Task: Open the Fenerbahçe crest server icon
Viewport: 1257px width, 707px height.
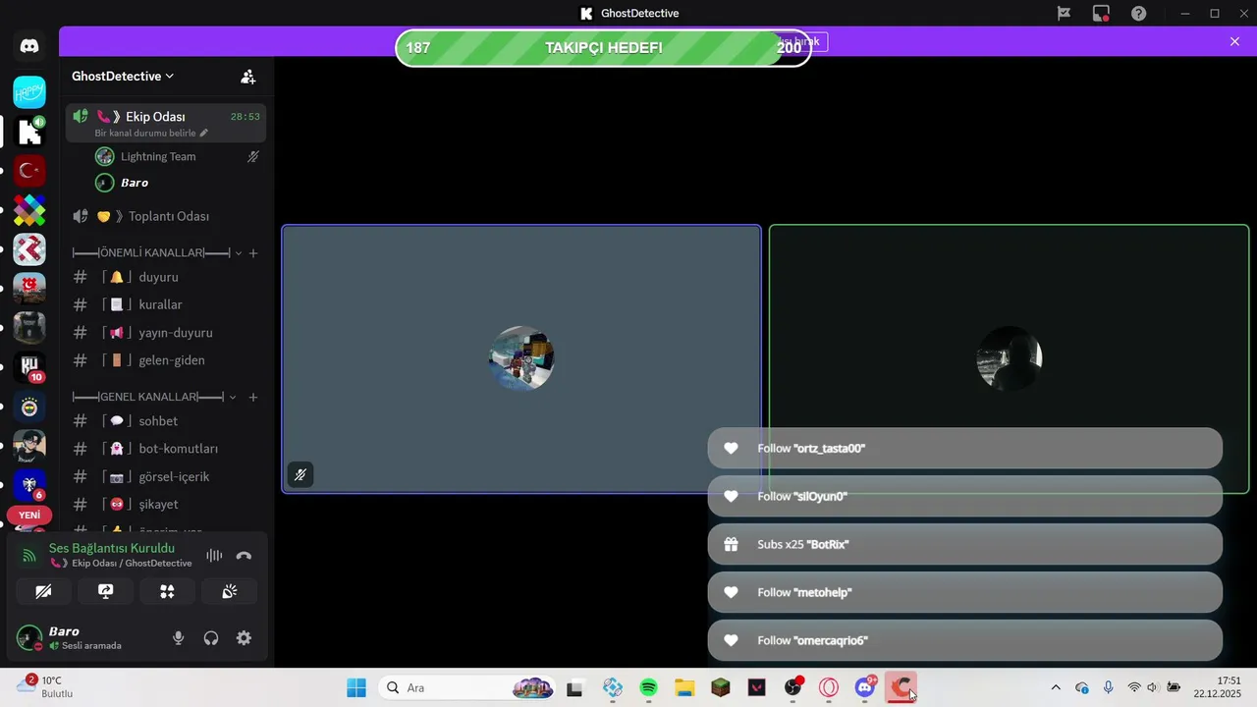Action: 29,407
